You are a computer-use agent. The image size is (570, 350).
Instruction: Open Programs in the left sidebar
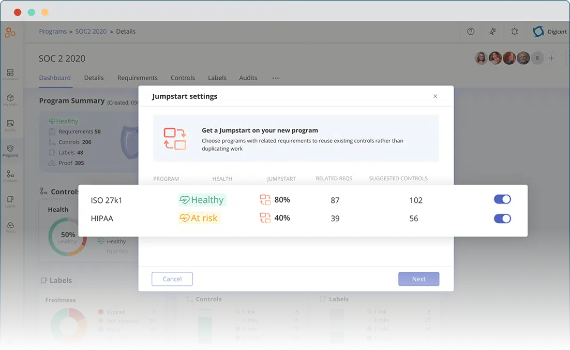tap(10, 151)
